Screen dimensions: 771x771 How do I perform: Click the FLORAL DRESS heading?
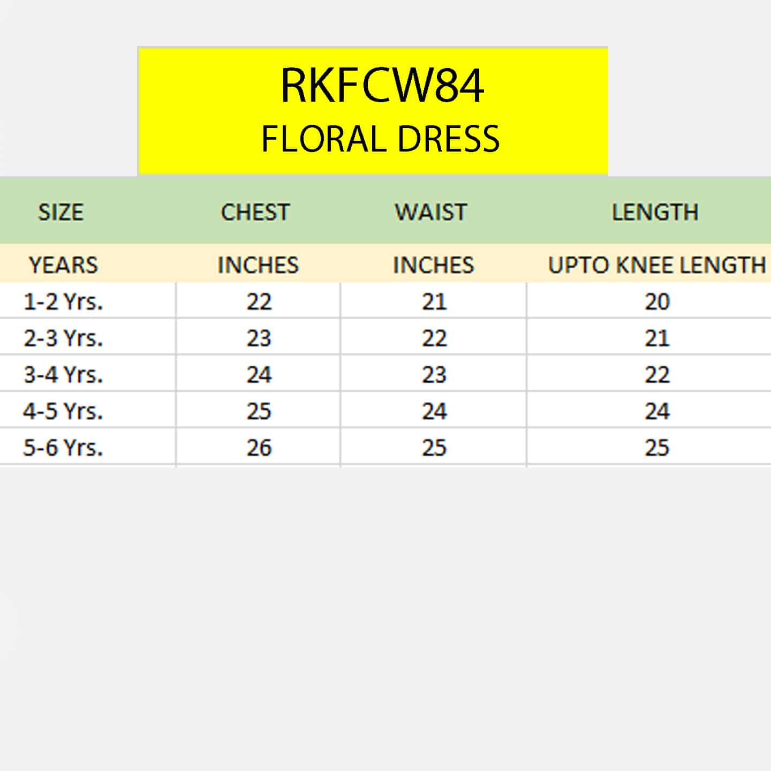pos(381,139)
